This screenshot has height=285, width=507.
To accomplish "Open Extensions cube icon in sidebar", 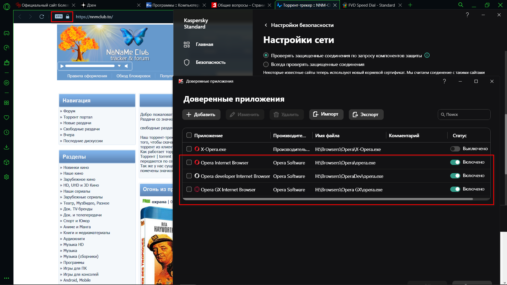I will point(7,162).
